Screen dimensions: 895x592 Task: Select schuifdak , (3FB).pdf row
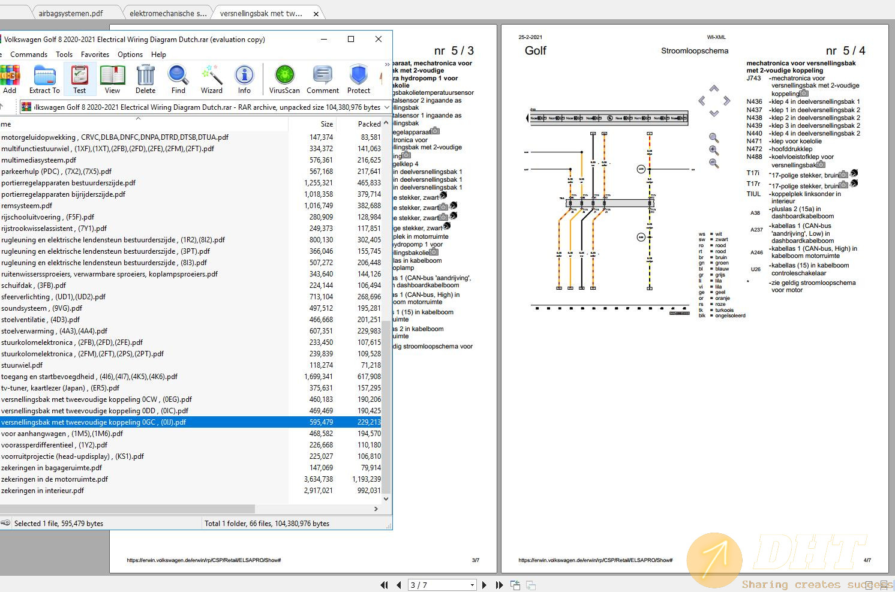point(191,286)
